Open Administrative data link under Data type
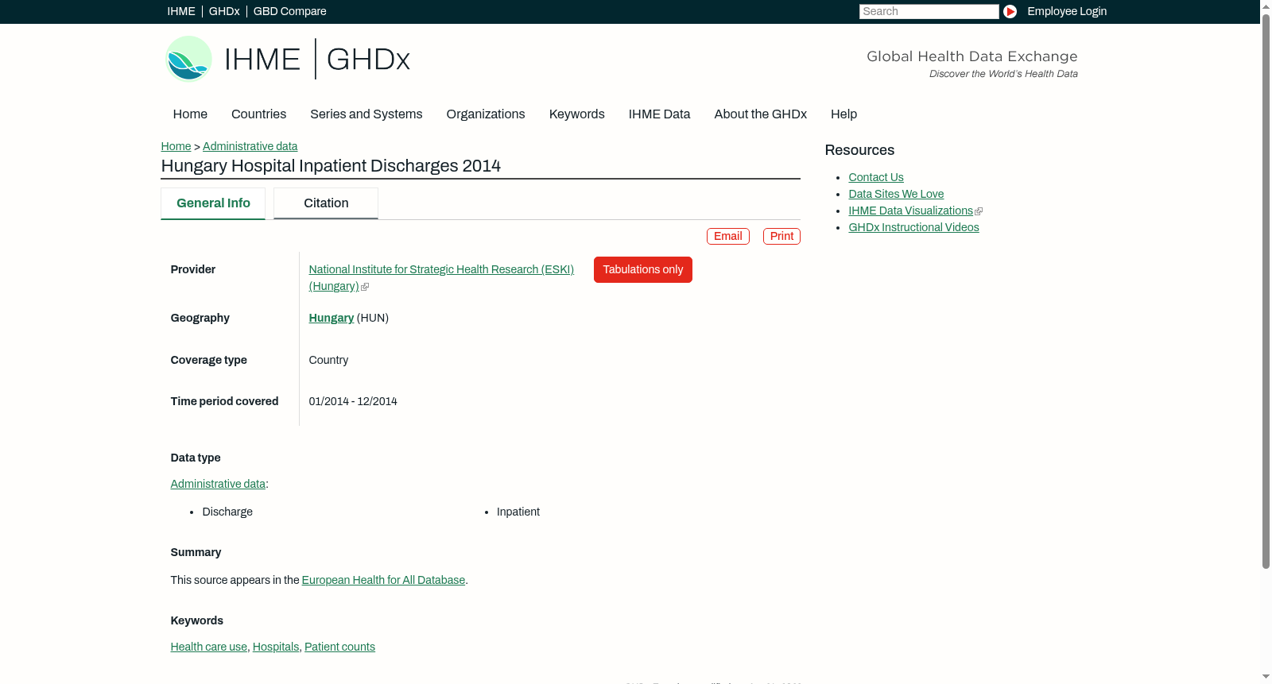Screen dimensions: 1272x684 coord(218,484)
